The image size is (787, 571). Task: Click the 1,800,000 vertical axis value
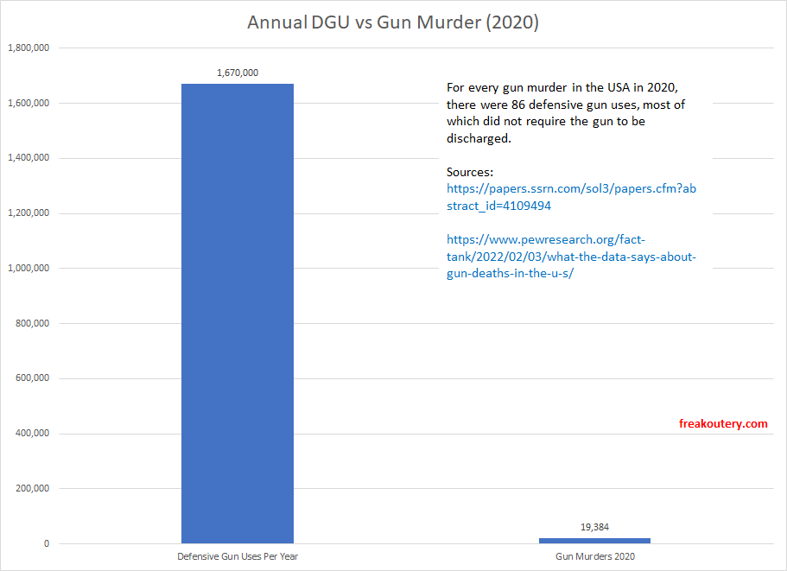point(30,48)
